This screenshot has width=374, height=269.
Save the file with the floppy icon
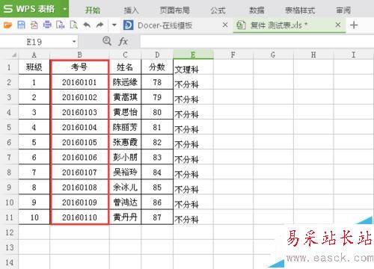pos(21,25)
